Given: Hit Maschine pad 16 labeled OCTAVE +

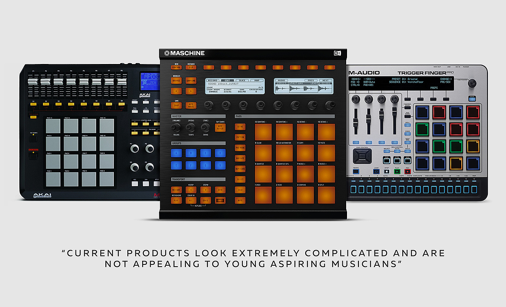Looking at the screenshot, I should point(326,132).
